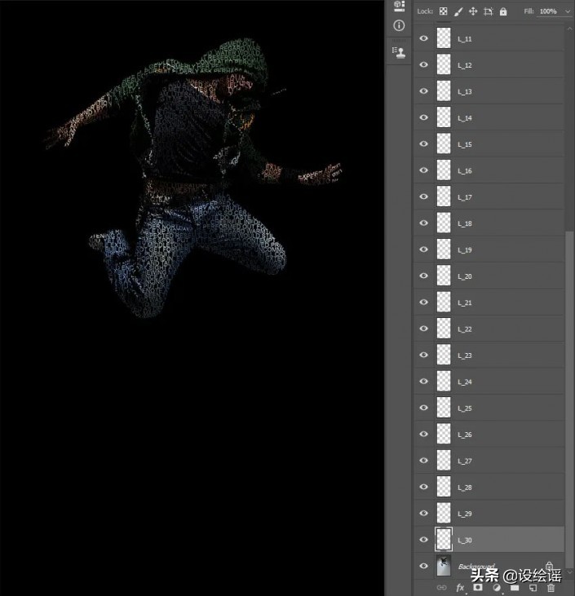
Task: Hide the L_11 layer
Action: [423, 38]
